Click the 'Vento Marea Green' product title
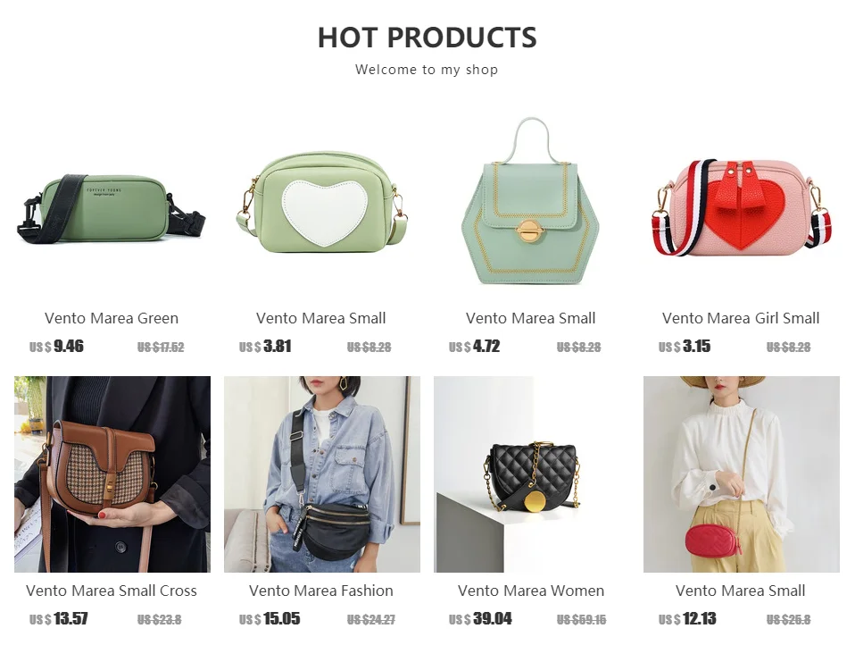855x662 pixels. (112, 318)
